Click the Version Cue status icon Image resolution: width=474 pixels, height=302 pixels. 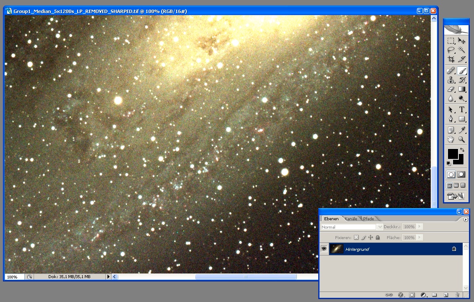(x=29, y=277)
